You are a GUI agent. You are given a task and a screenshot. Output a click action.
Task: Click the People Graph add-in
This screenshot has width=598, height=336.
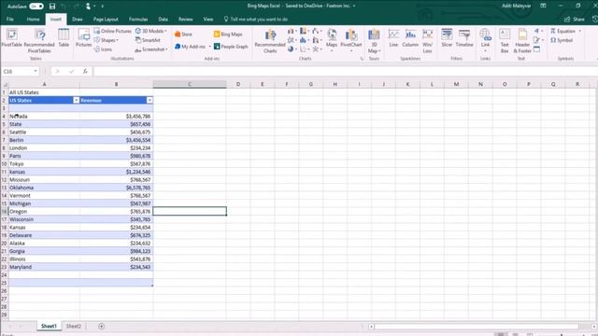tap(231, 47)
